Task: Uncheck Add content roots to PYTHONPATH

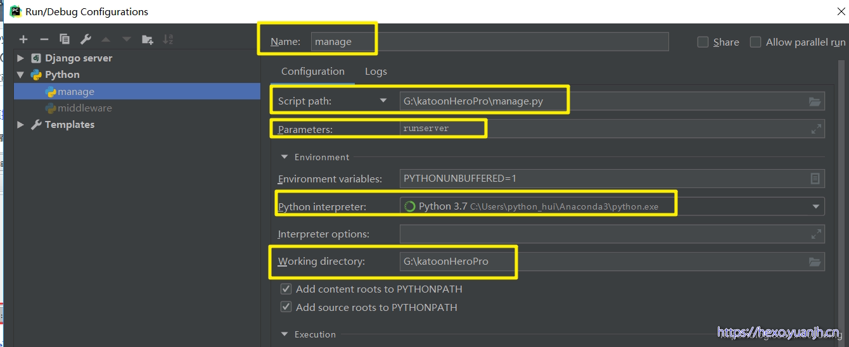Action: click(286, 289)
